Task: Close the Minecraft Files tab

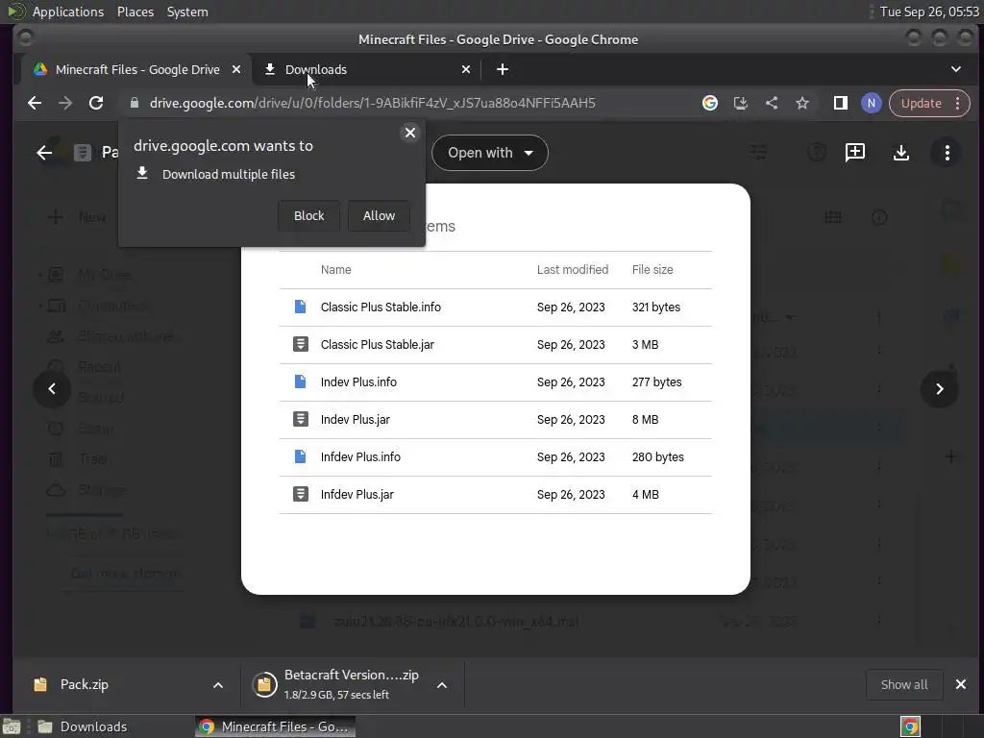Action: tap(236, 69)
